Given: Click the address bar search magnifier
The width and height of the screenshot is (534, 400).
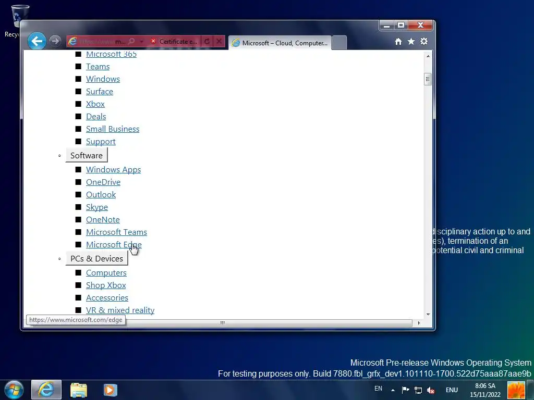Looking at the screenshot, I should point(131,42).
